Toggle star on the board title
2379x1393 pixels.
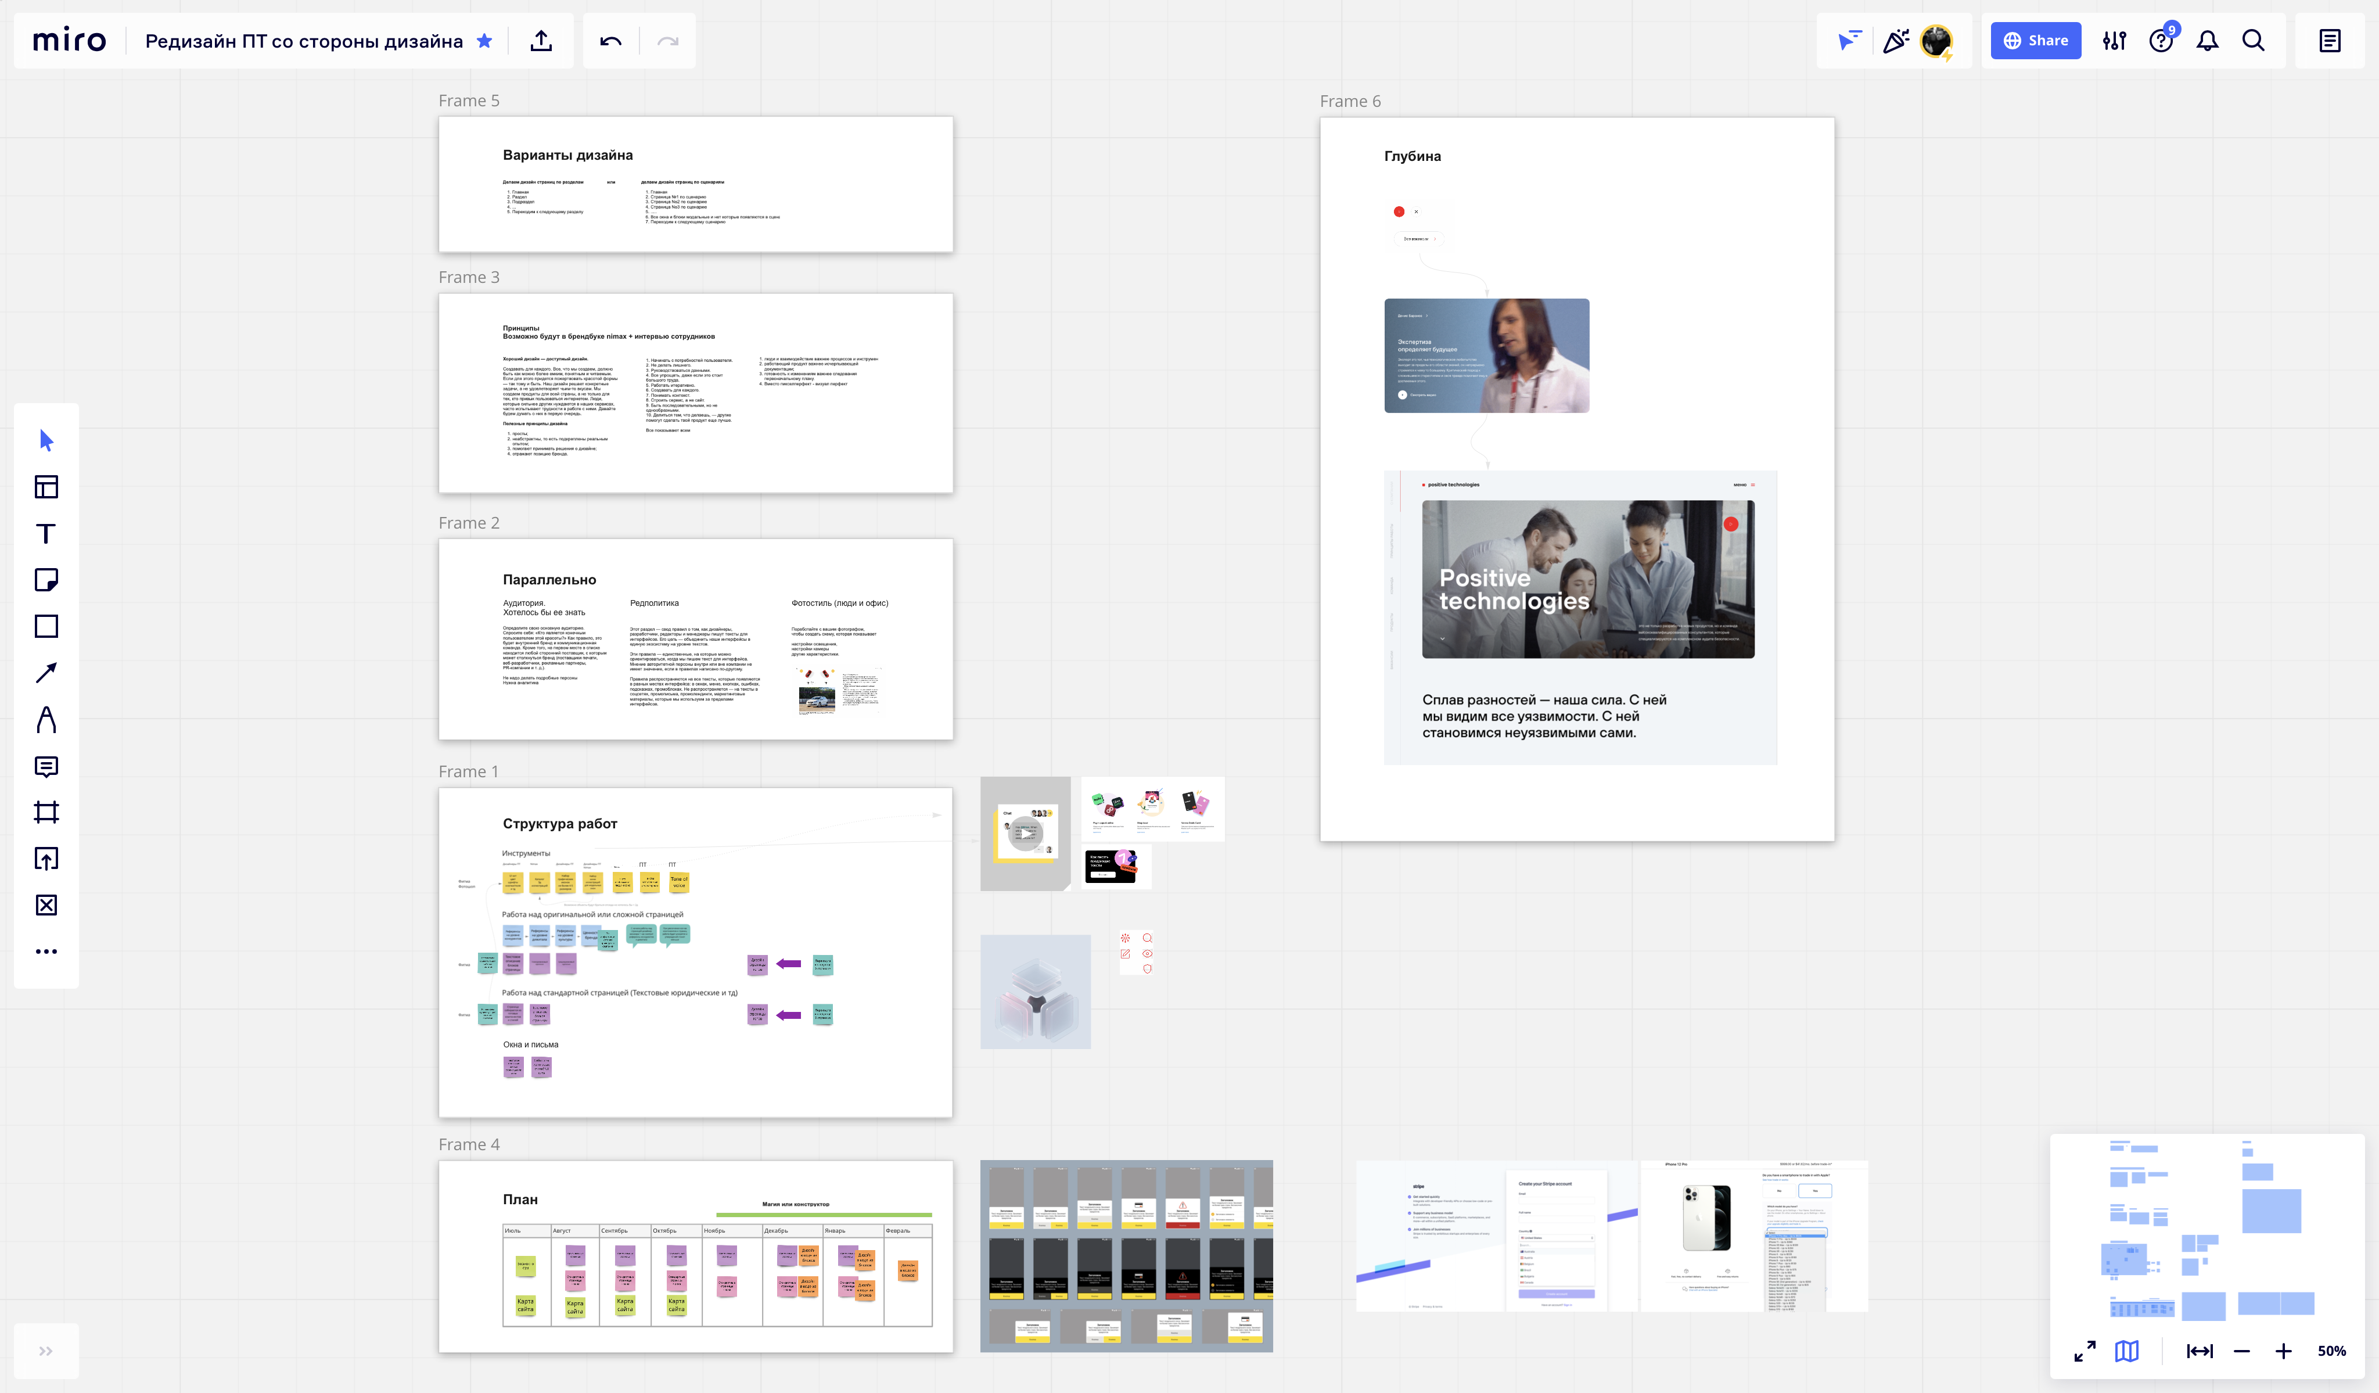[484, 41]
